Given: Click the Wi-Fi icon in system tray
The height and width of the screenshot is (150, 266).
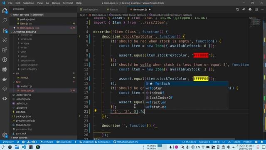Looking at the screenshot, I should [x=203, y=147].
